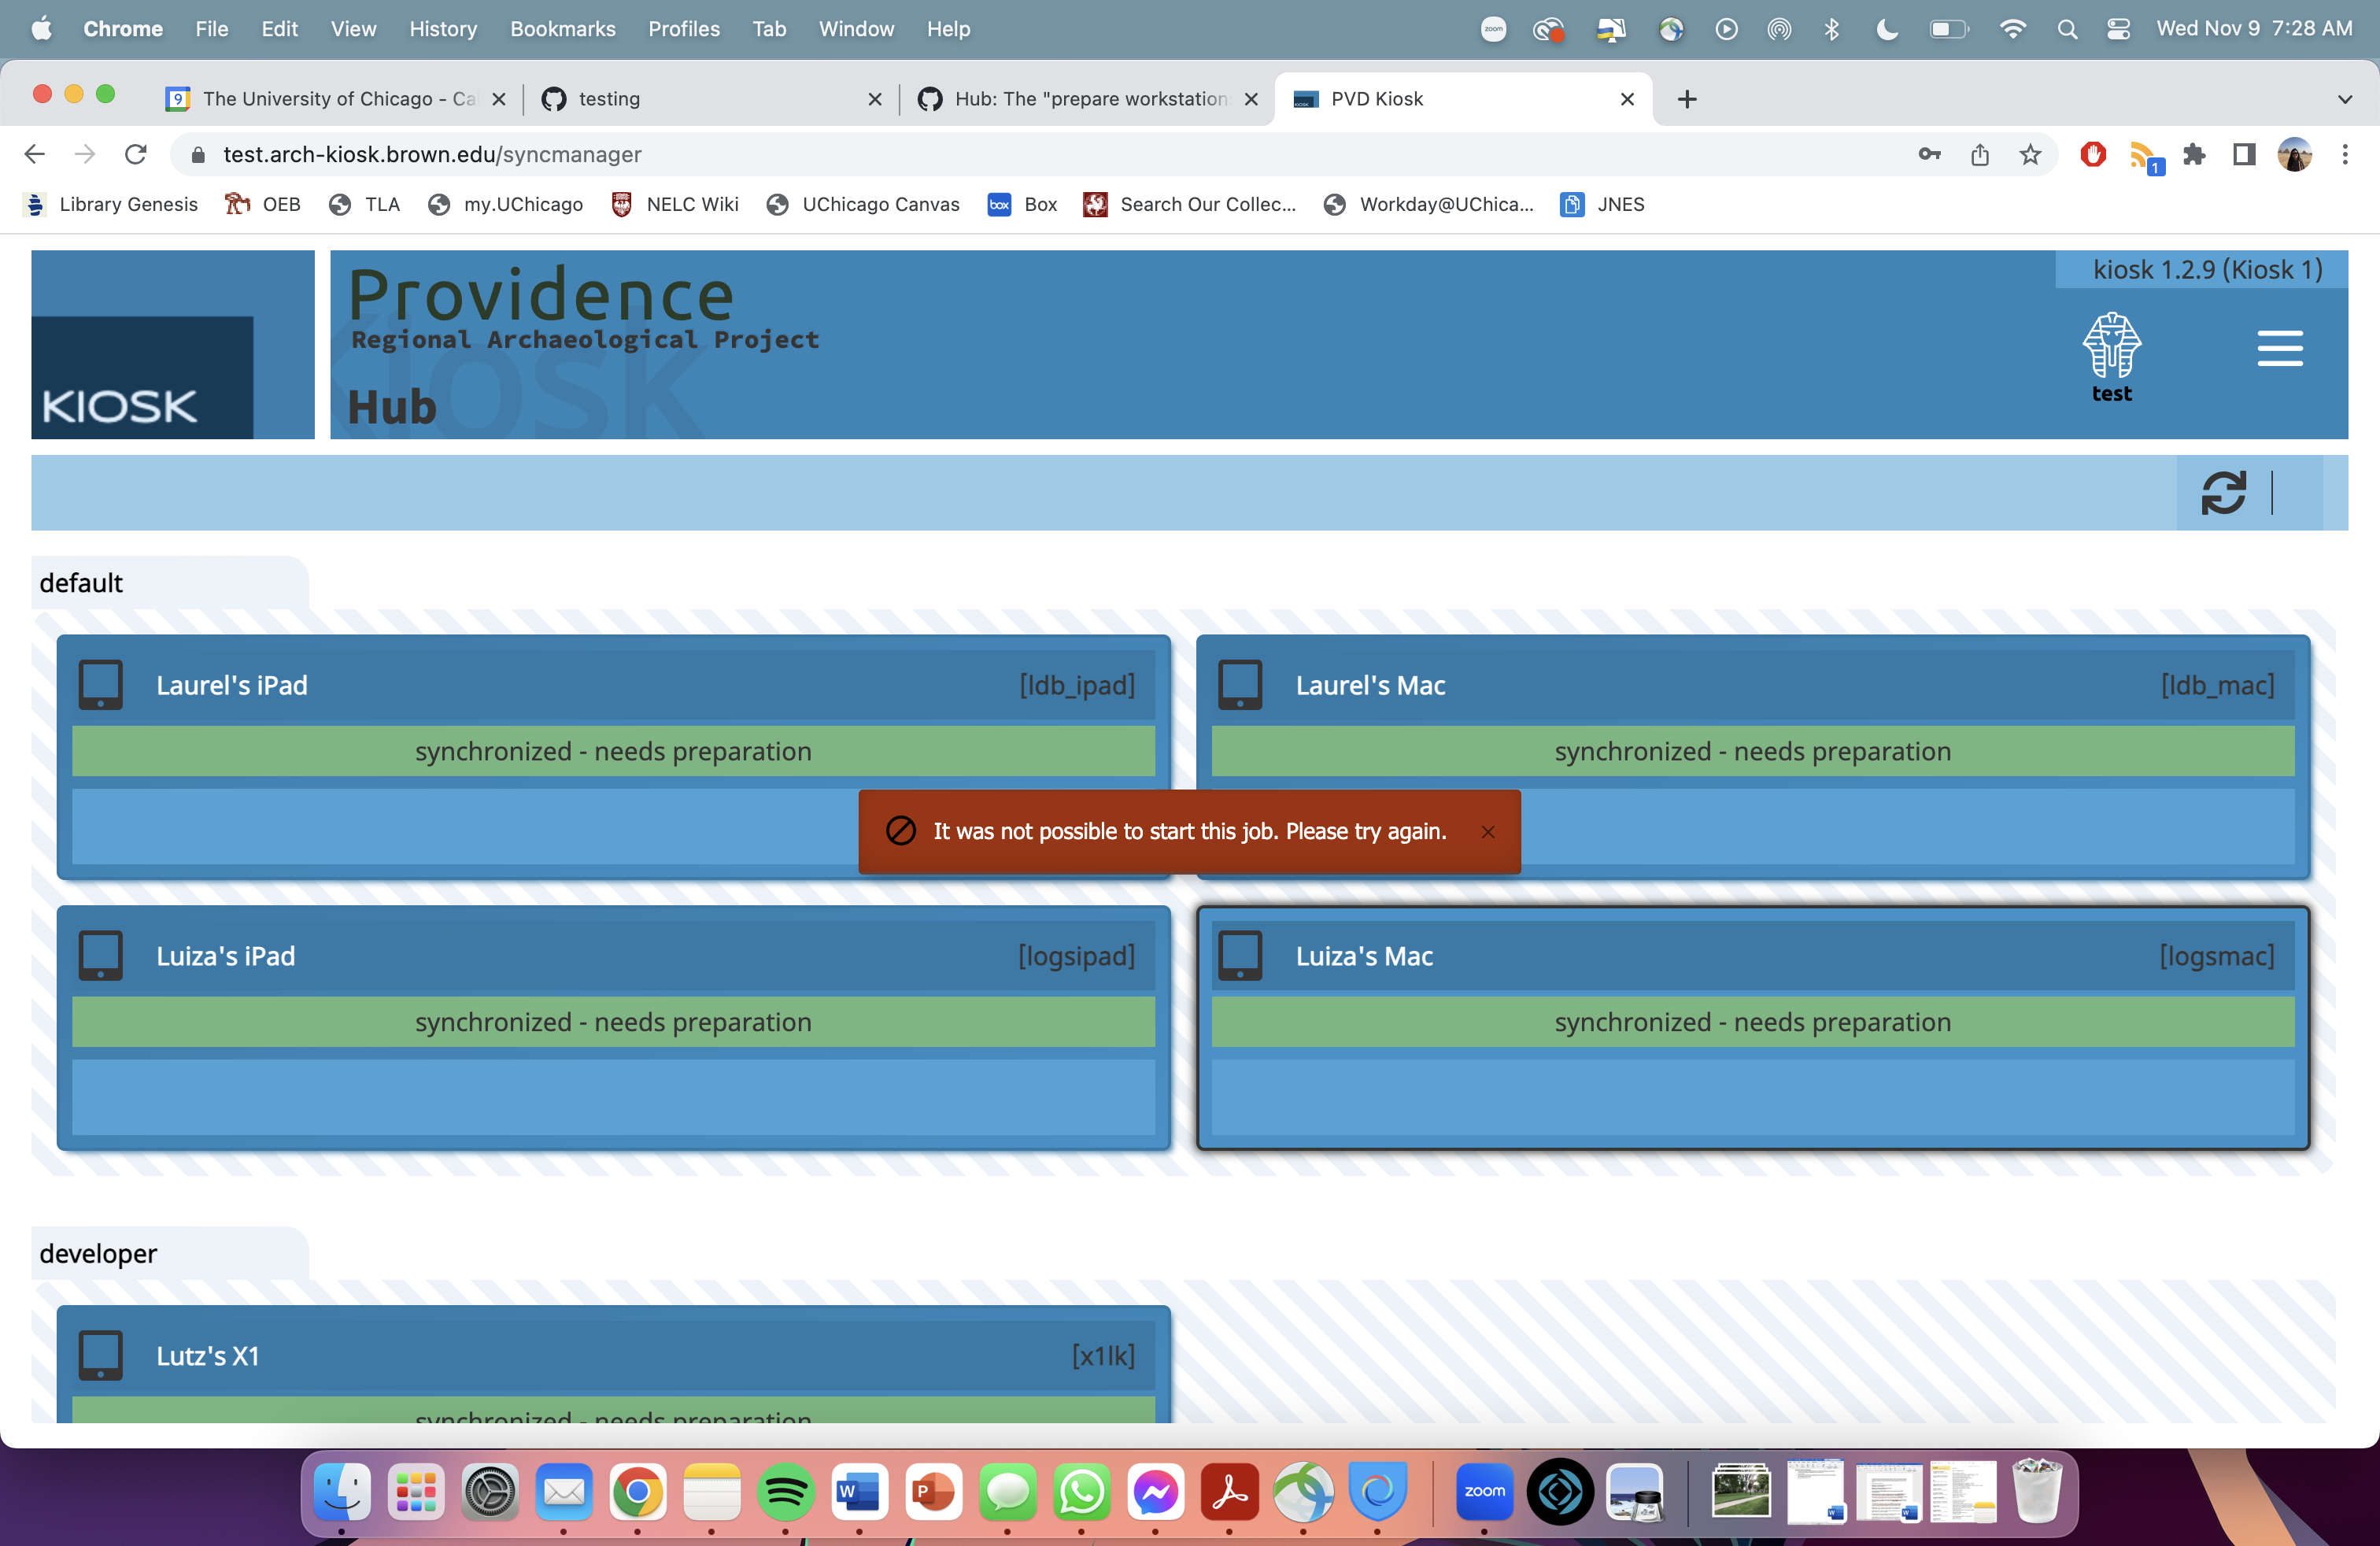The height and width of the screenshot is (1546, 2380).
Task: Open the NELC Wiki bookmark
Action: click(x=675, y=204)
